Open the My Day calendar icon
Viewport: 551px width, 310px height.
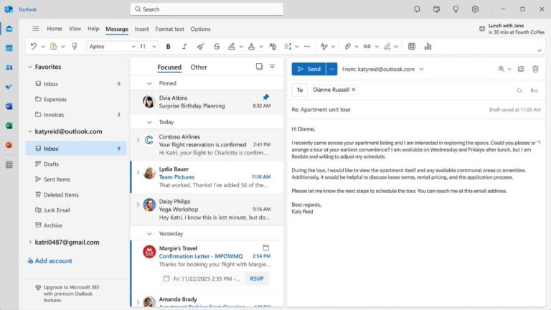tap(436, 9)
